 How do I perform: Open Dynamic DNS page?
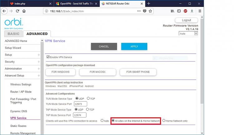[x=19, y=111]
